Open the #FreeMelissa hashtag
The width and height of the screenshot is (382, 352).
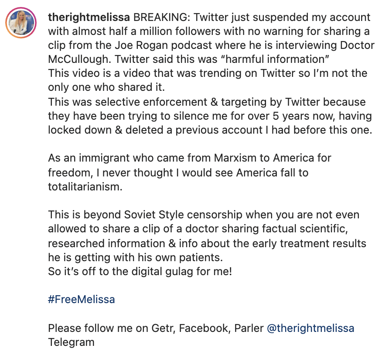[x=82, y=299]
